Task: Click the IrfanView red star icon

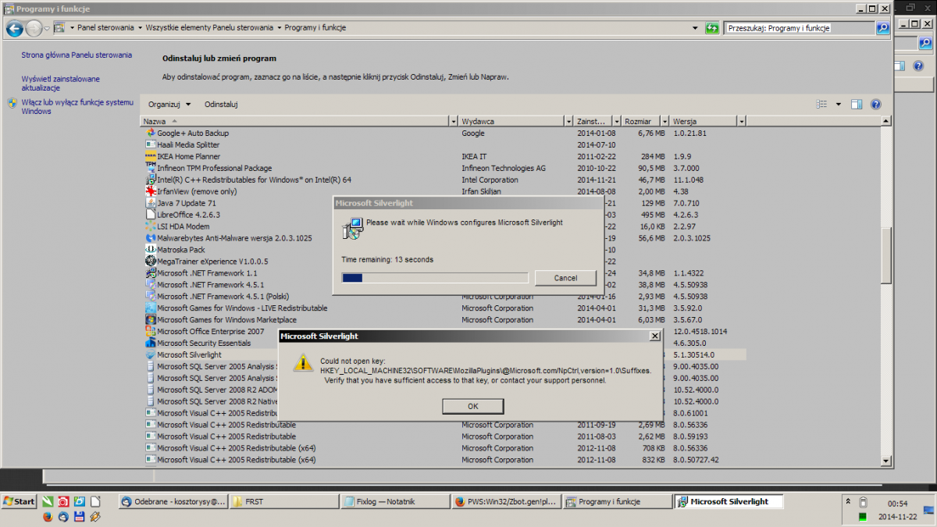Action: (x=151, y=191)
